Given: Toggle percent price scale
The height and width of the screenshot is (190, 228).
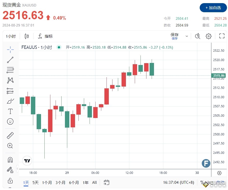Looking at the screenshot, I should [202, 182].
